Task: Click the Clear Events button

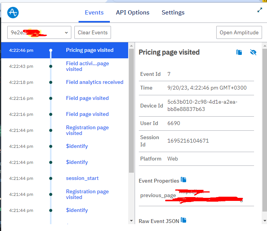Action: click(93, 32)
